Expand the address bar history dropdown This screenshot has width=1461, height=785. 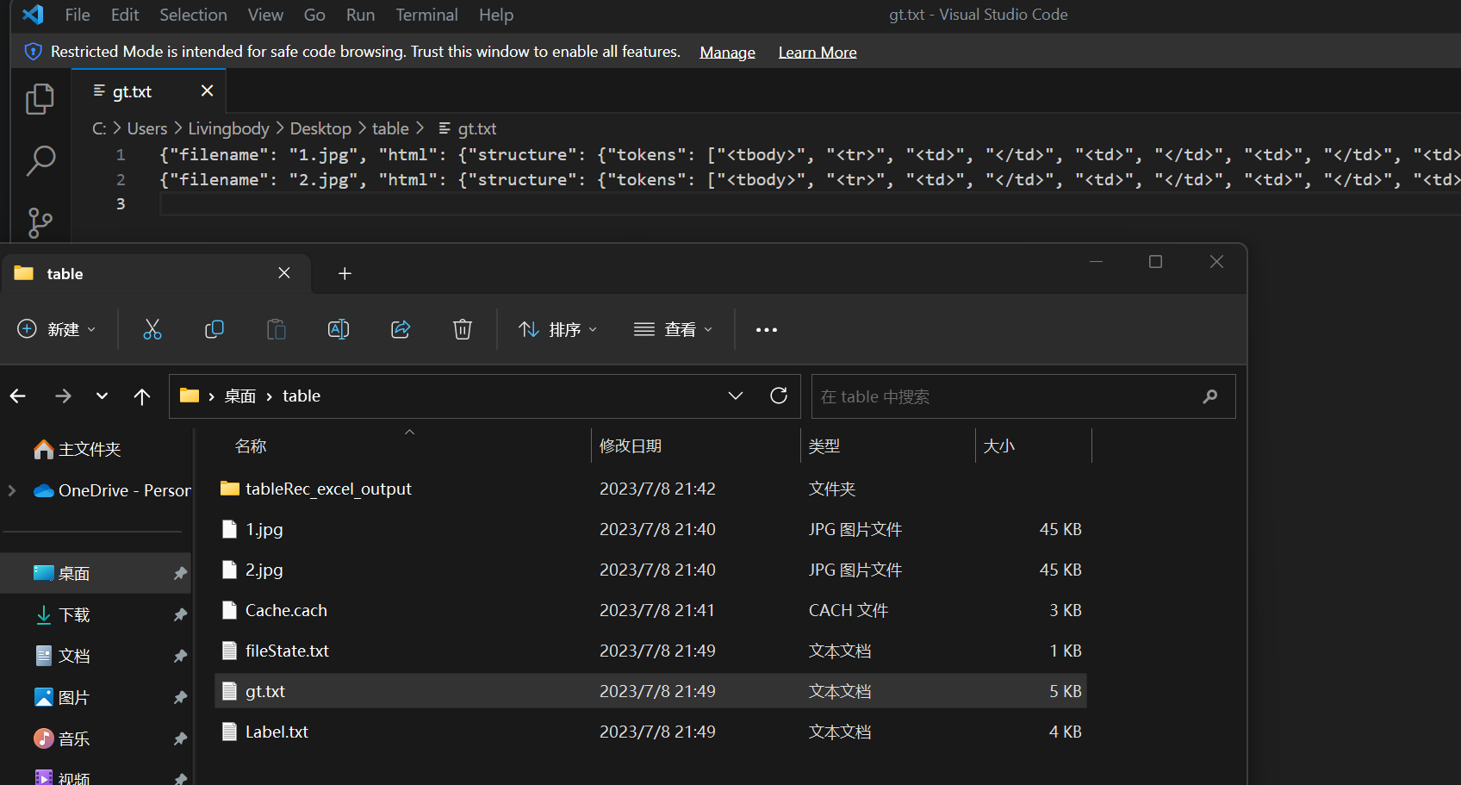735,396
